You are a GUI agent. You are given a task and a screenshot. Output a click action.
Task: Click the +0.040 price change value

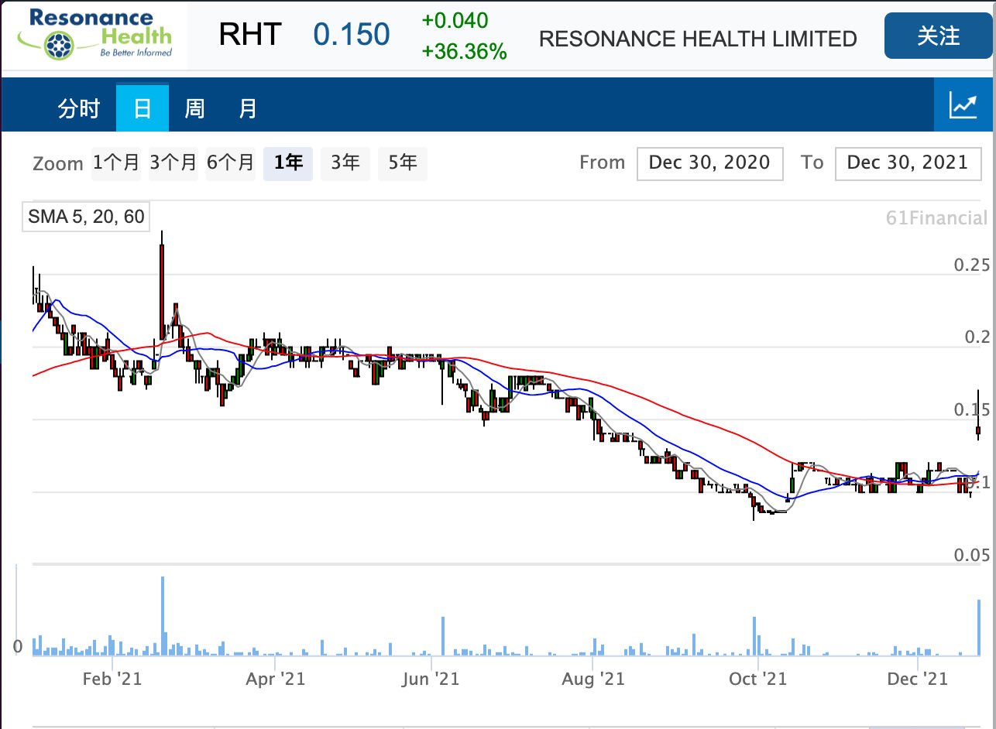pyautogui.click(x=455, y=20)
